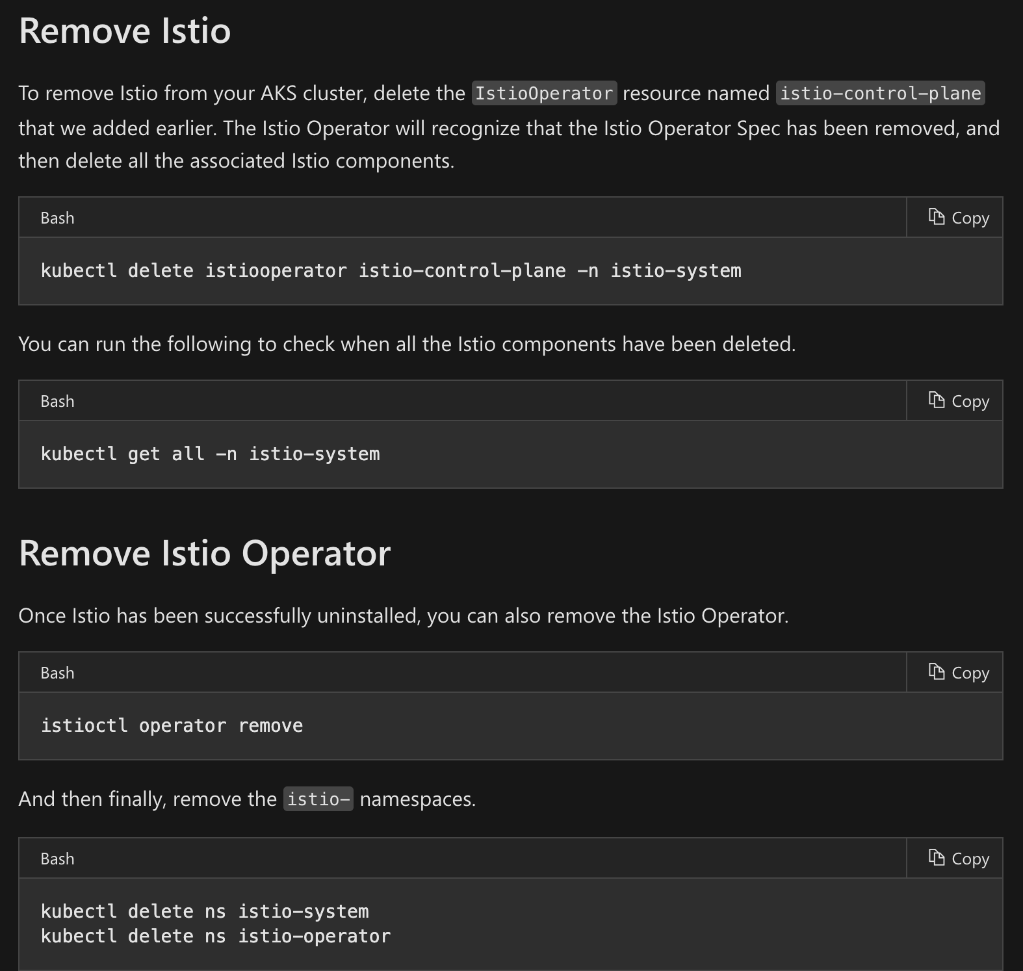Click the Remove Istio heading

tap(125, 31)
